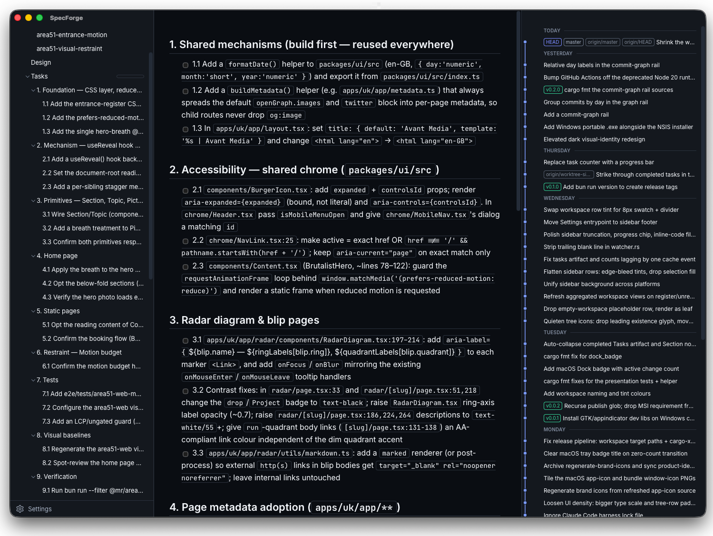Select commit 'Add a commit-graph rail'

pos(576,114)
